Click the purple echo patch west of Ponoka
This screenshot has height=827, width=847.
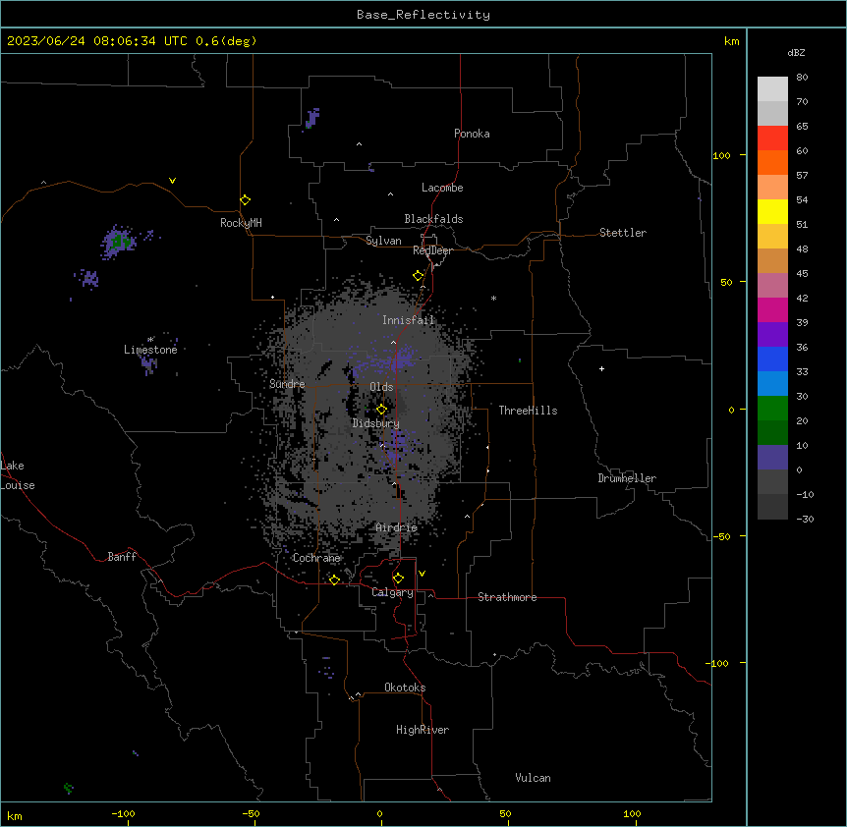(312, 118)
